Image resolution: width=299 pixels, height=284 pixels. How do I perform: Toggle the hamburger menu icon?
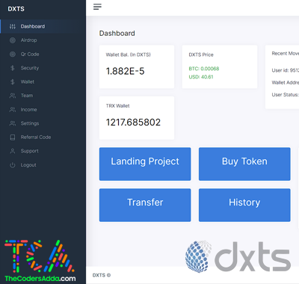[x=97, y=7]
